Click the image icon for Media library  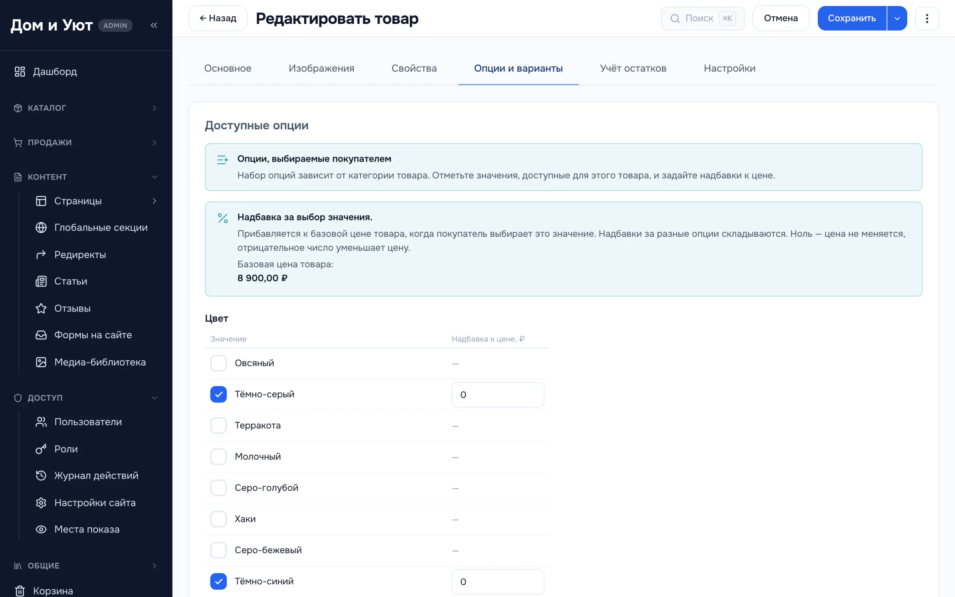tap(41, 362)
